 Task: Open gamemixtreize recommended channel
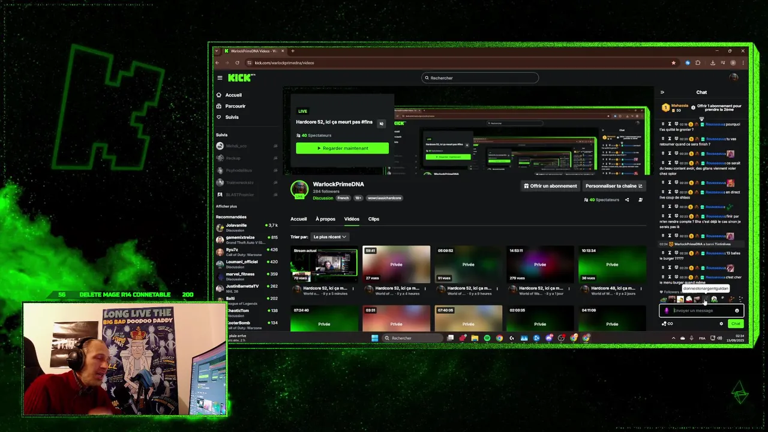(x=247, y=239)
